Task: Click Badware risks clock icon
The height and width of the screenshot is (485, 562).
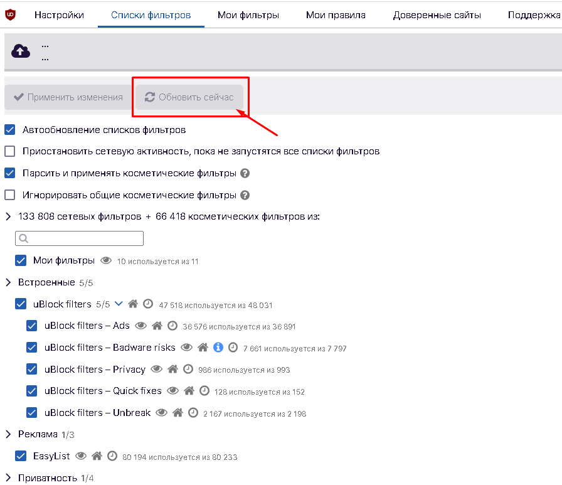Action: tap(233, 348)
